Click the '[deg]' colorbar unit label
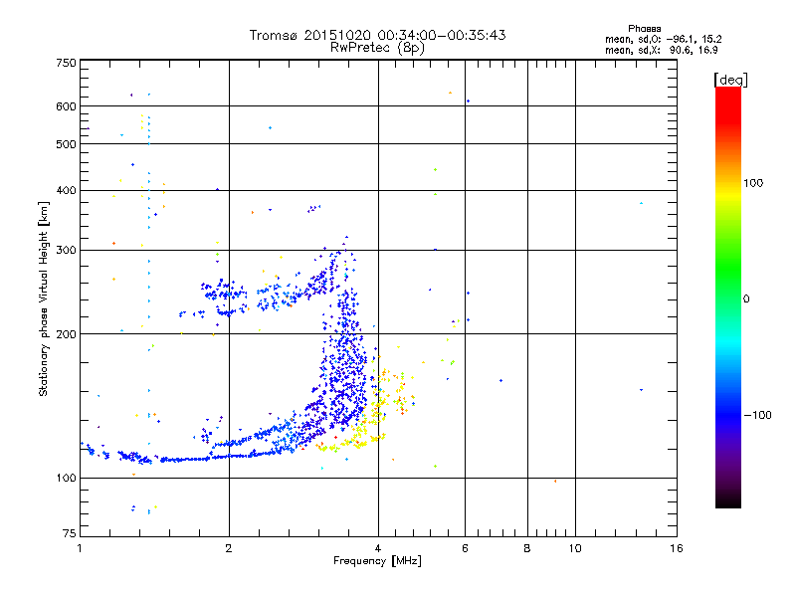The image size is (796, 597). pyautogui.click(x=730, y=80)
